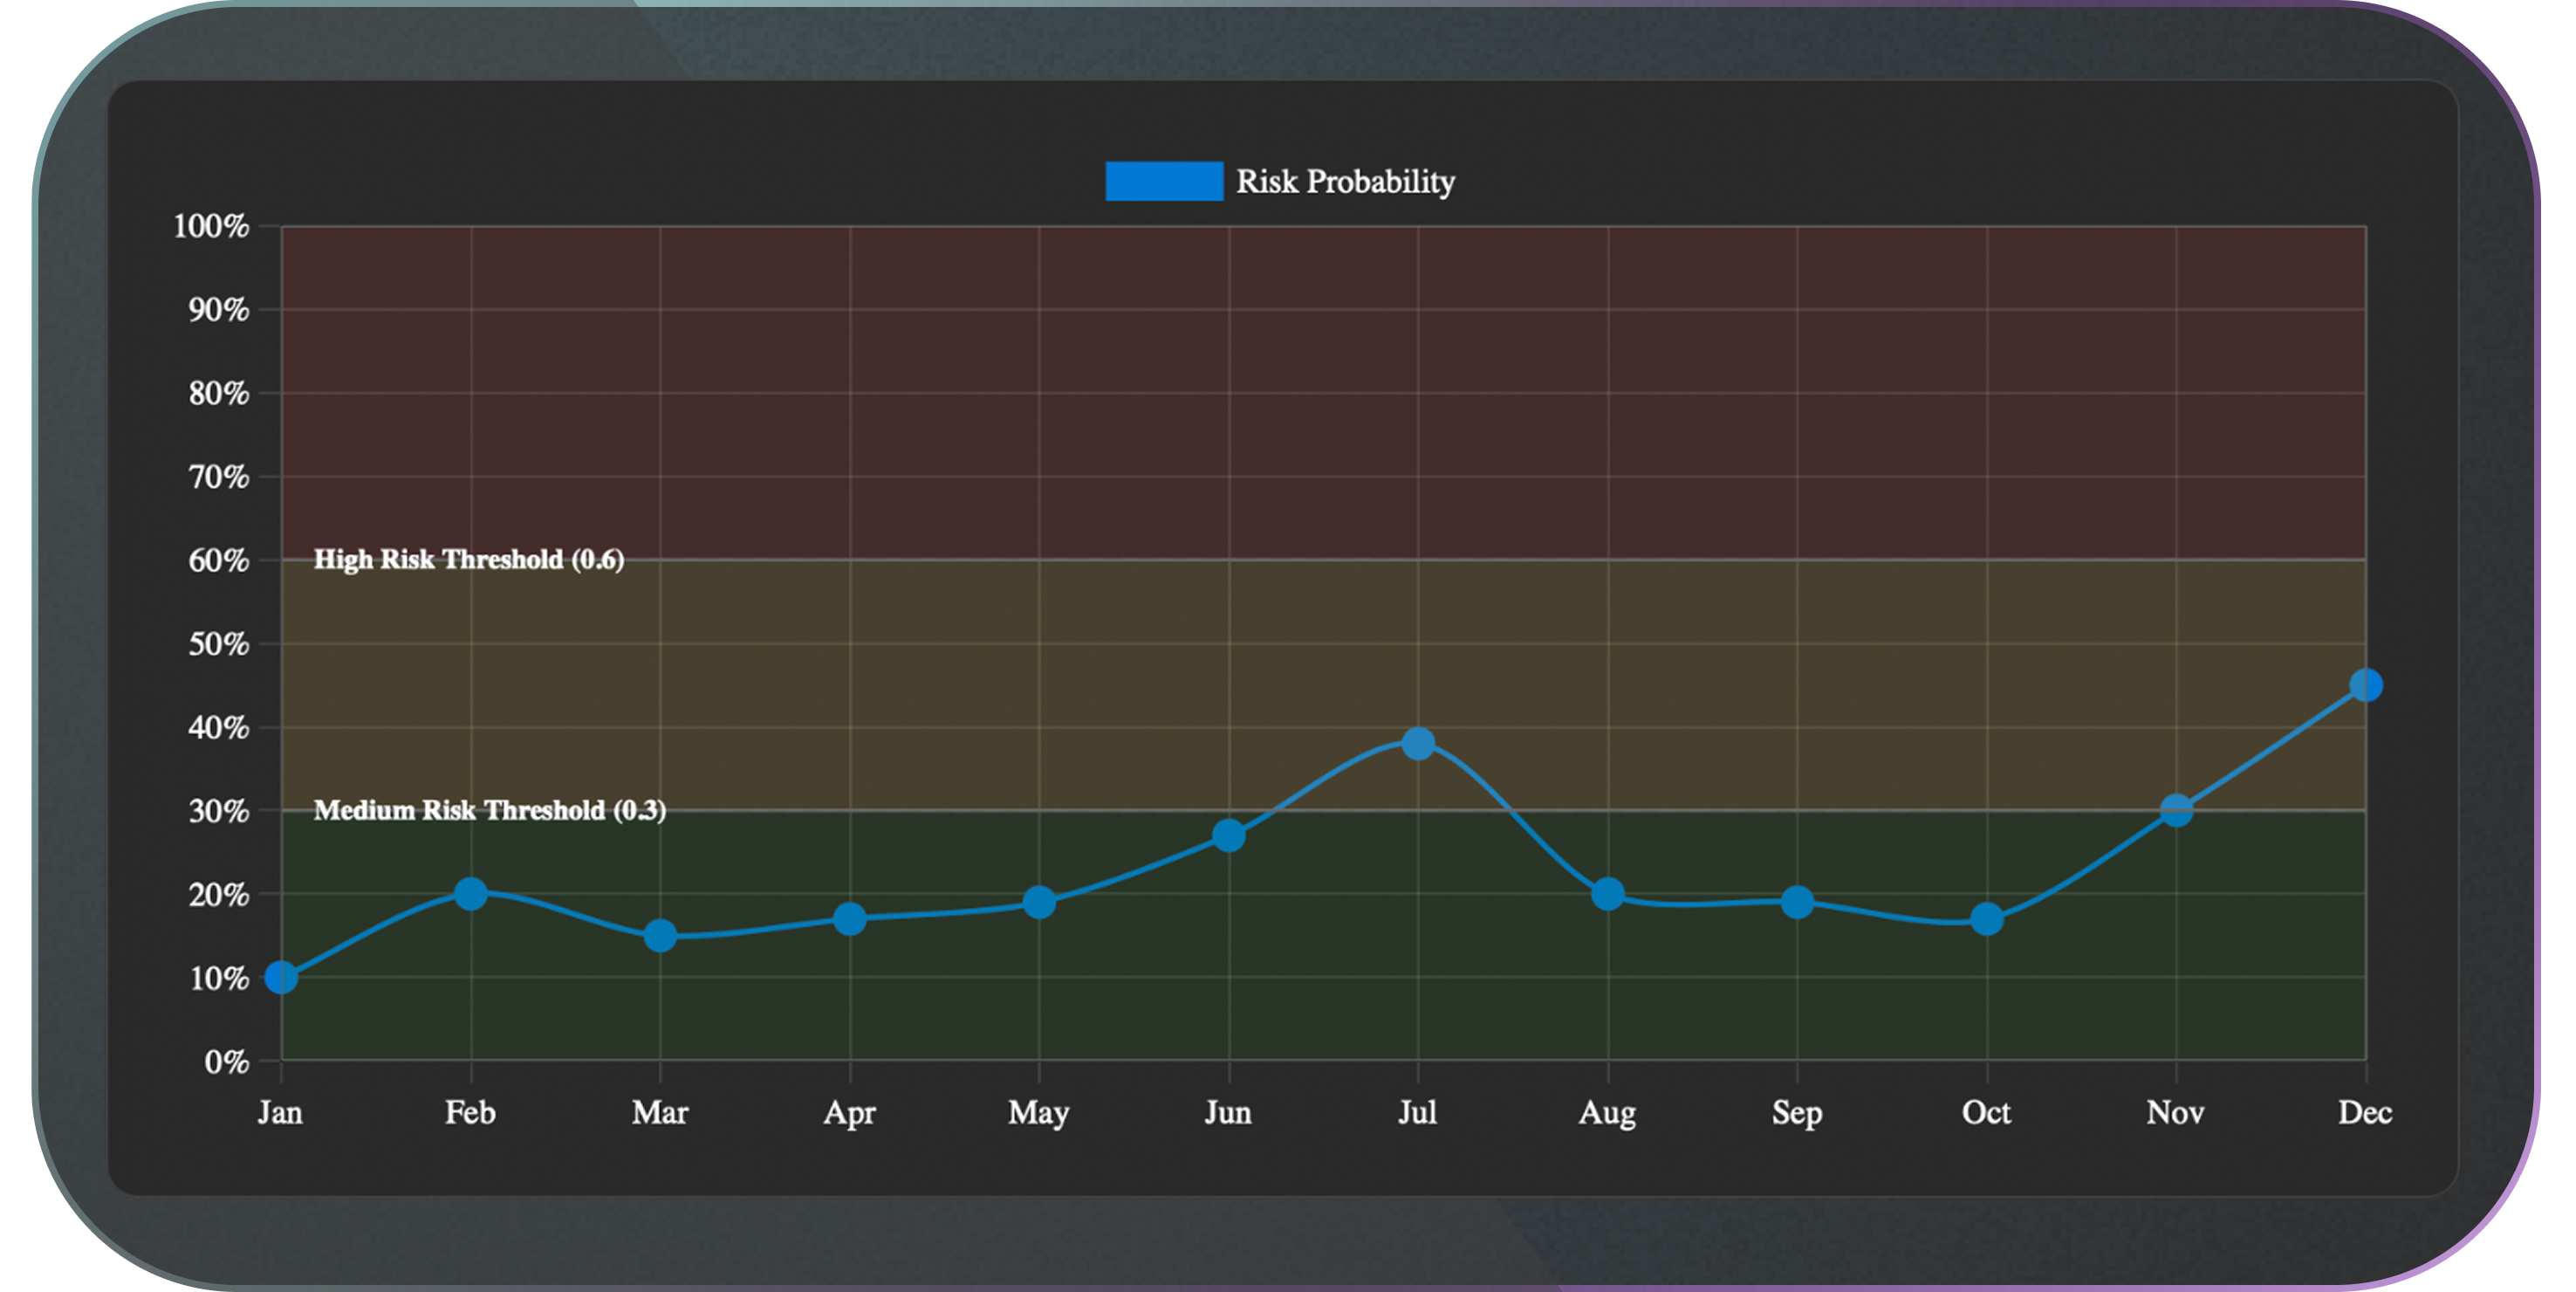Click the blue Risk Probability legend swatch
2576x1292 pixels.
coord(1163,181)
